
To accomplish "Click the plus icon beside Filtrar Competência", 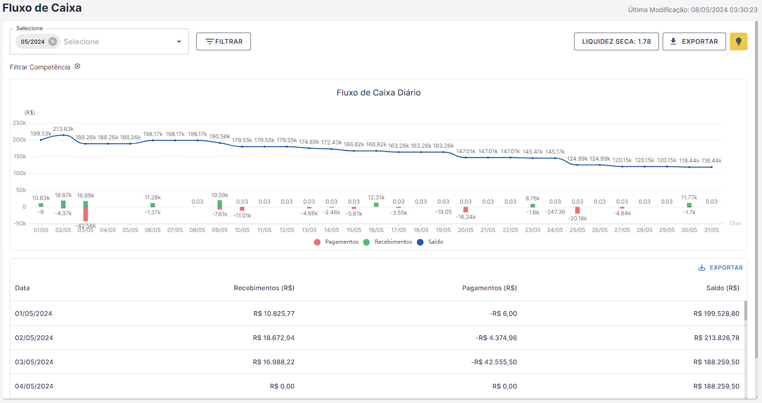I will (77, 67).
